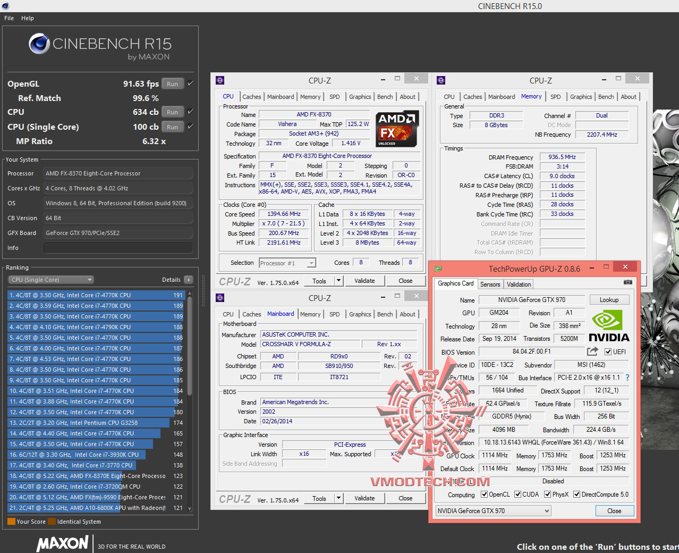This screenshot has height=553, width=679.
Task: Toggle the DirectCompute 5.0 checkbox
Action: click(576, 495)
